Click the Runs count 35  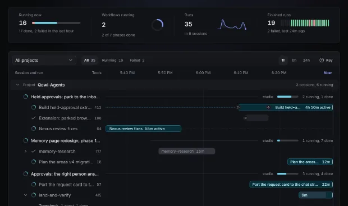click(189, 24)
